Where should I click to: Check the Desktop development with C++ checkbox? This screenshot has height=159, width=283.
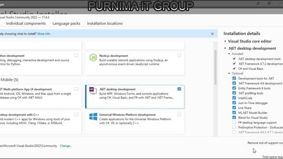point(76,114)
